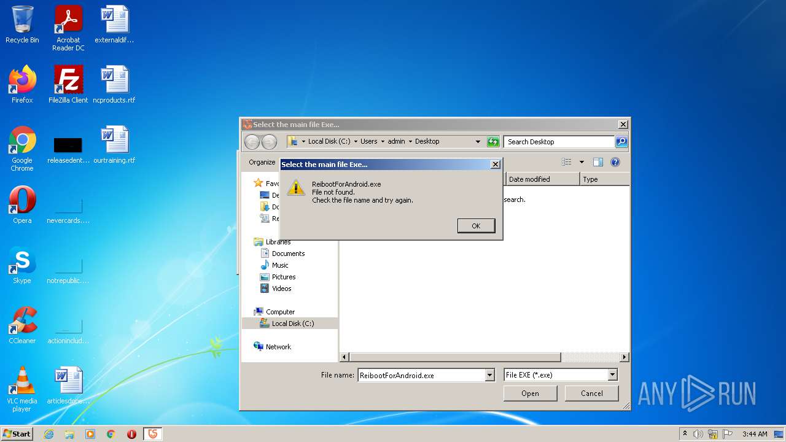Select Pictures library in navigation pane
The width and height of the screenshot is (786, 442).
[x=284, y=277]
